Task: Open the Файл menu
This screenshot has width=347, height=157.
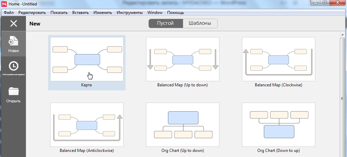Action: pyautogui.click(x=9, y=13)
